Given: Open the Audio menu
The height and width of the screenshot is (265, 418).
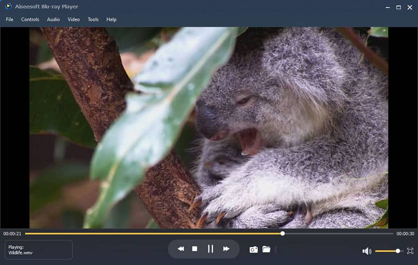Looking at the screenshot, I should pos(53,19).
